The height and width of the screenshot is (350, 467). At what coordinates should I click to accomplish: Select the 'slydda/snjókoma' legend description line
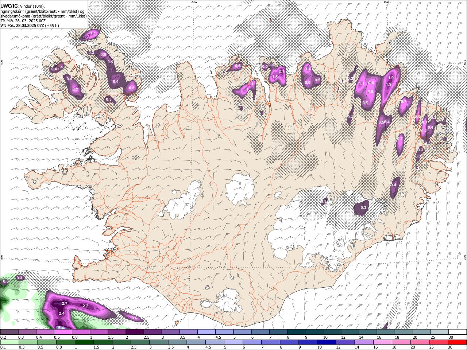coord(43,16)
